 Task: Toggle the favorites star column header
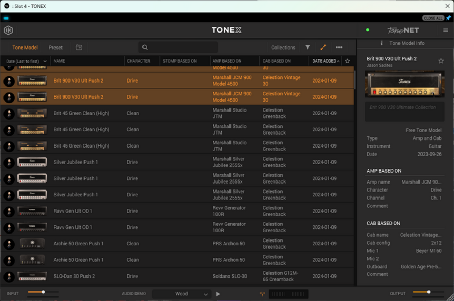pyautogui.click(x=347, y=61)
